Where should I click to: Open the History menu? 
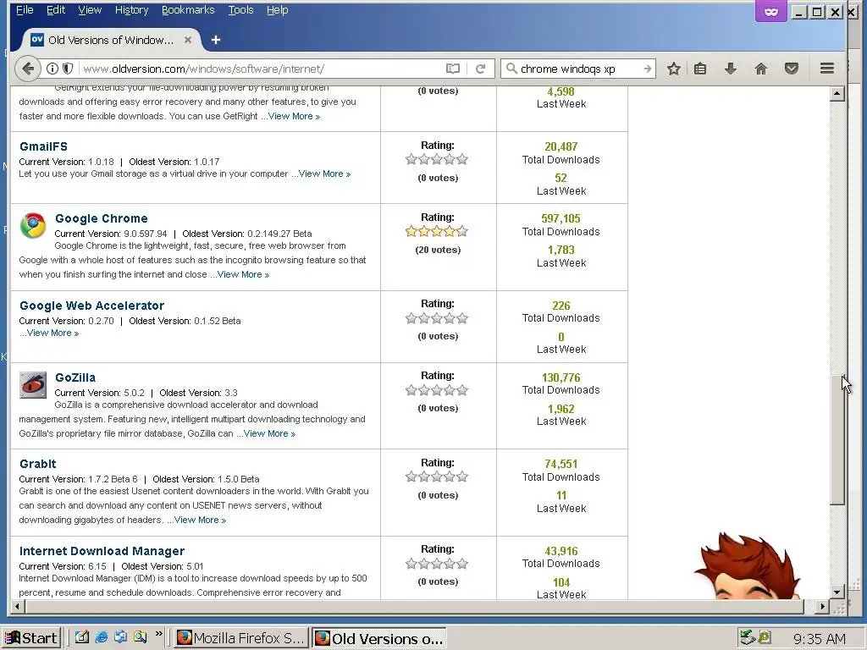tap(131, 10)
